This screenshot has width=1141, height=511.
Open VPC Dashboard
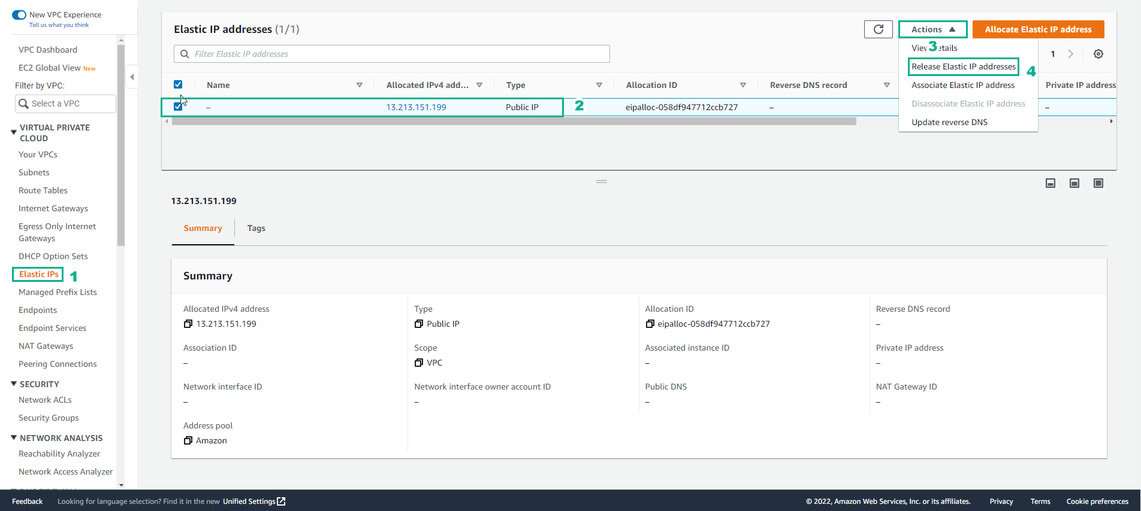coord(48,50)
